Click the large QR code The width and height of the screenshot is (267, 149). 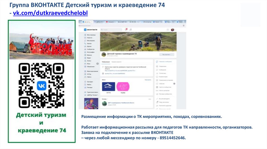coord(41,85)
